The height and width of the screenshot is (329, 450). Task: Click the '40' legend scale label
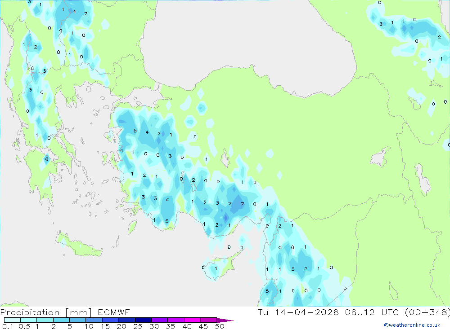[187, 326]
